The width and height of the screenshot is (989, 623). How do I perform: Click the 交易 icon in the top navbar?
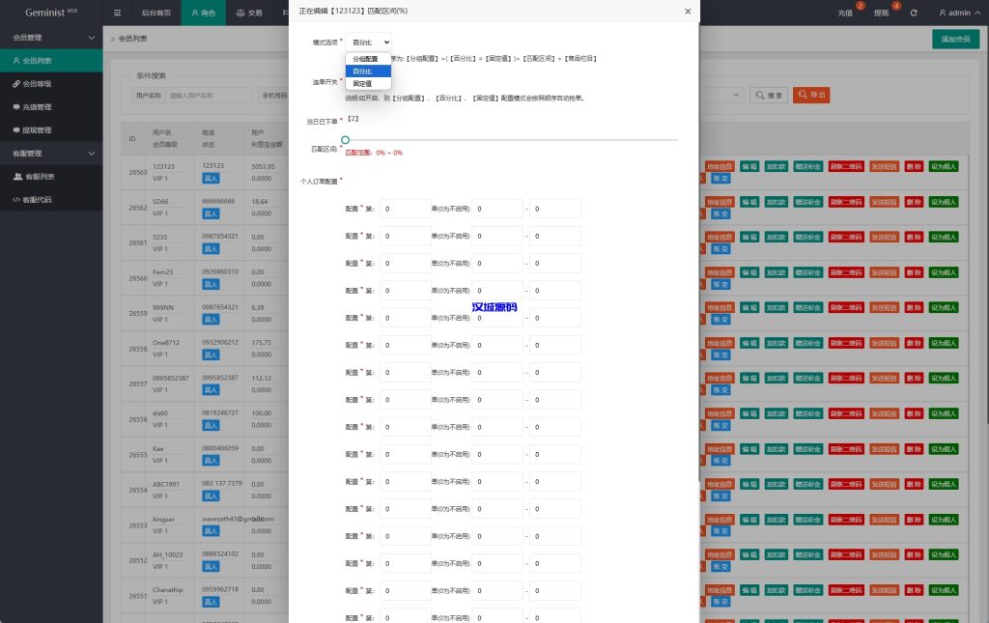(x=241, y=13)
